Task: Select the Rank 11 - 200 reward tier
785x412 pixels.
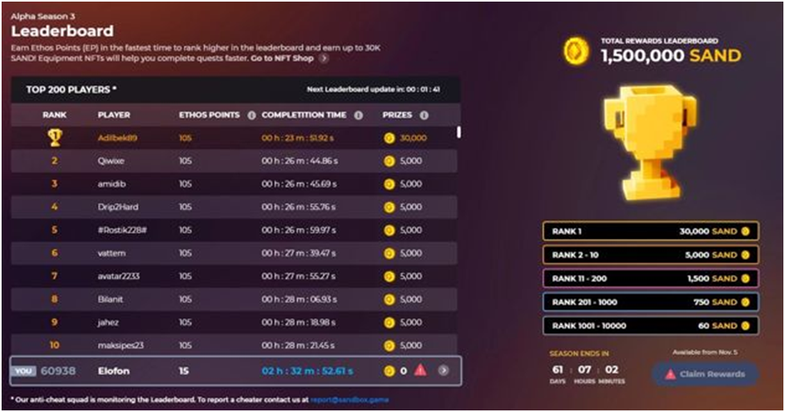Action: [x=650, y=278]
